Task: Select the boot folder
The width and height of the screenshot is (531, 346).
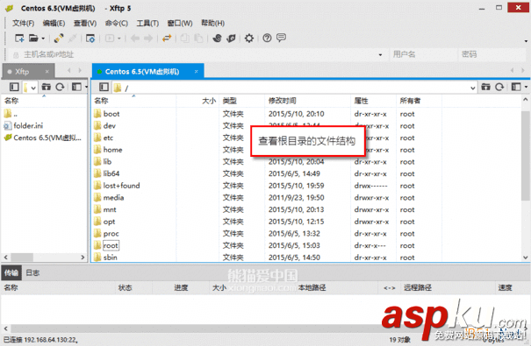Action: pyautogui.click(x=107, y=114)
